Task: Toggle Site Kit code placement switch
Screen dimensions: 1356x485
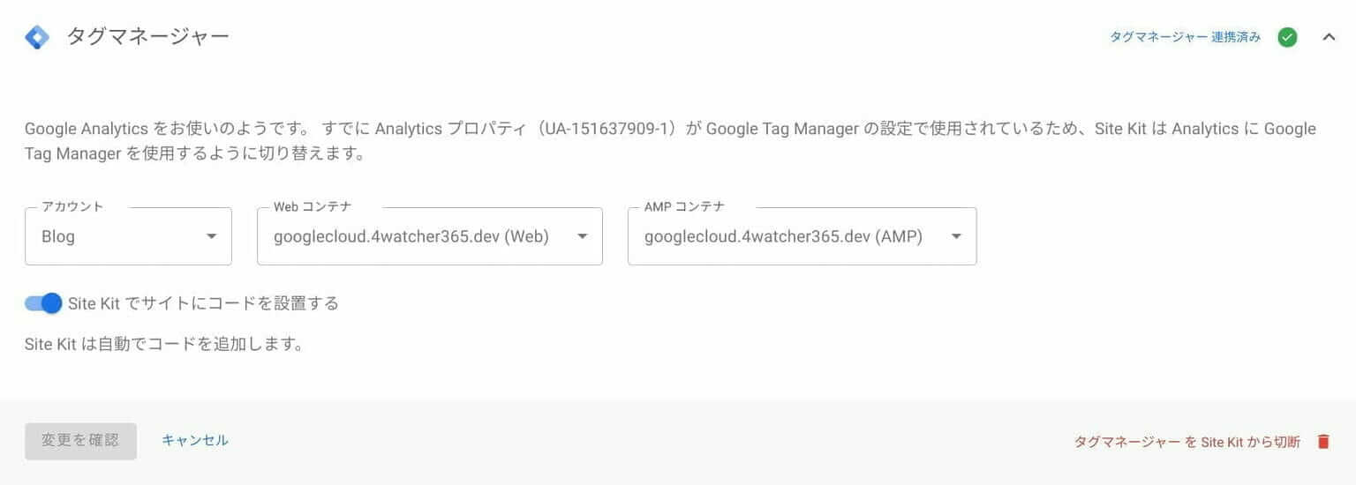Action: [x=43, y=303]
